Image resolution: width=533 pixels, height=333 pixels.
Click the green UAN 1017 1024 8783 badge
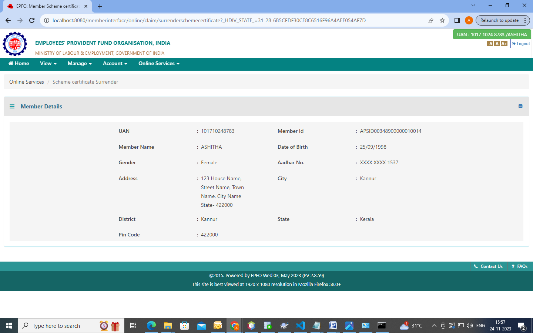[492, 34]
